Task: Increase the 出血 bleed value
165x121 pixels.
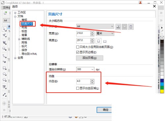Action: [92, 80]
